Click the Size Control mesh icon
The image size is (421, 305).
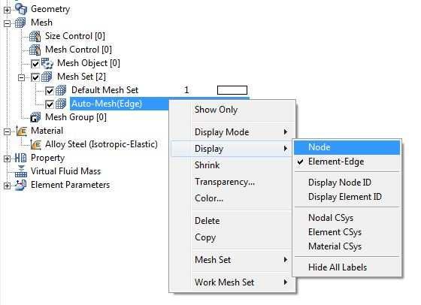click(35, 36)
